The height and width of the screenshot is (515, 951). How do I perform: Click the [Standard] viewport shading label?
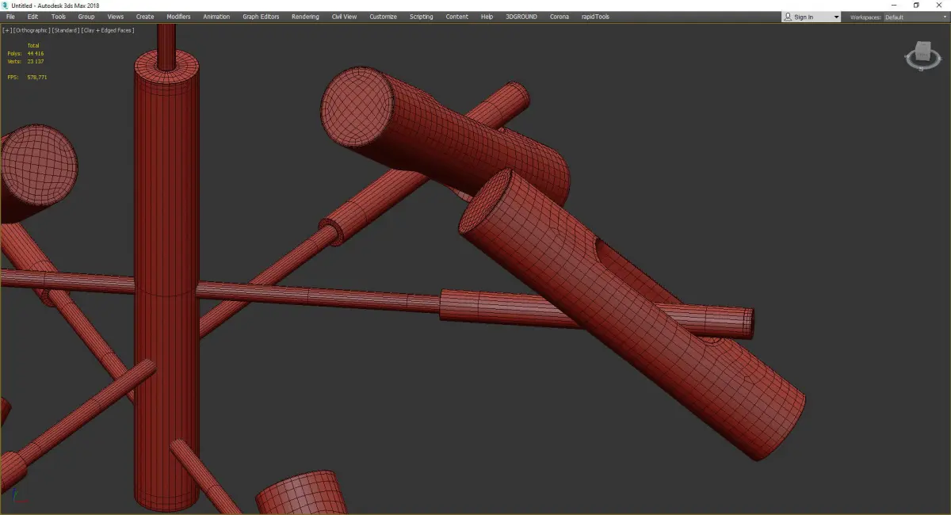coord(64,30)
